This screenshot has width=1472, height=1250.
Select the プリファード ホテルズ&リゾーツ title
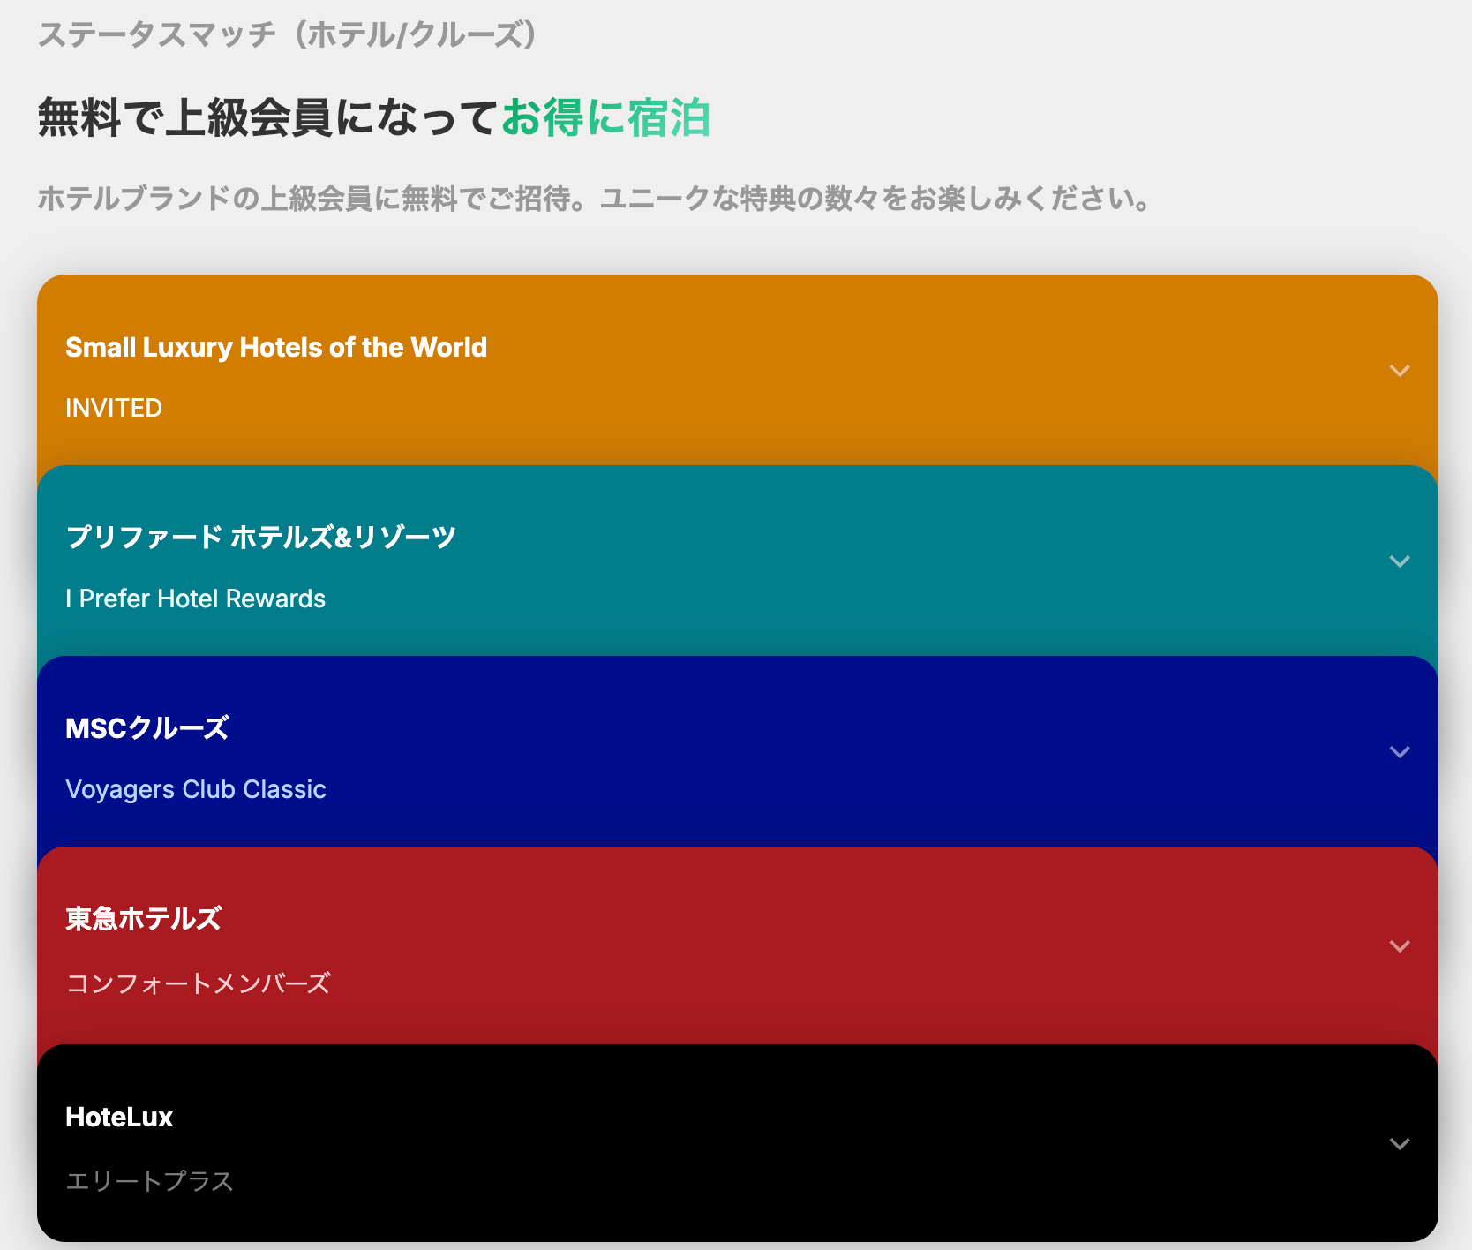click(x=260, y=537)
